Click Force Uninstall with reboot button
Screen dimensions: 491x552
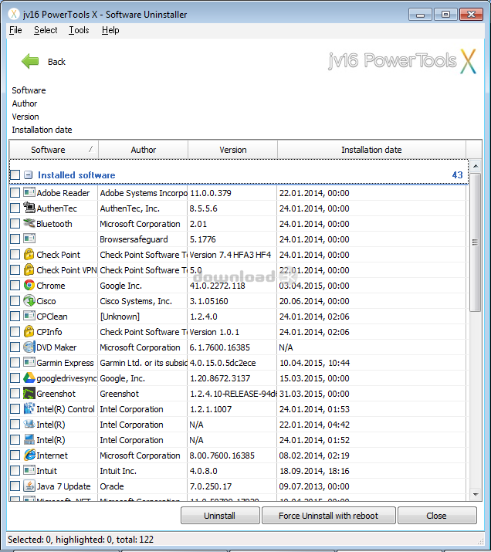click(328, 516)
